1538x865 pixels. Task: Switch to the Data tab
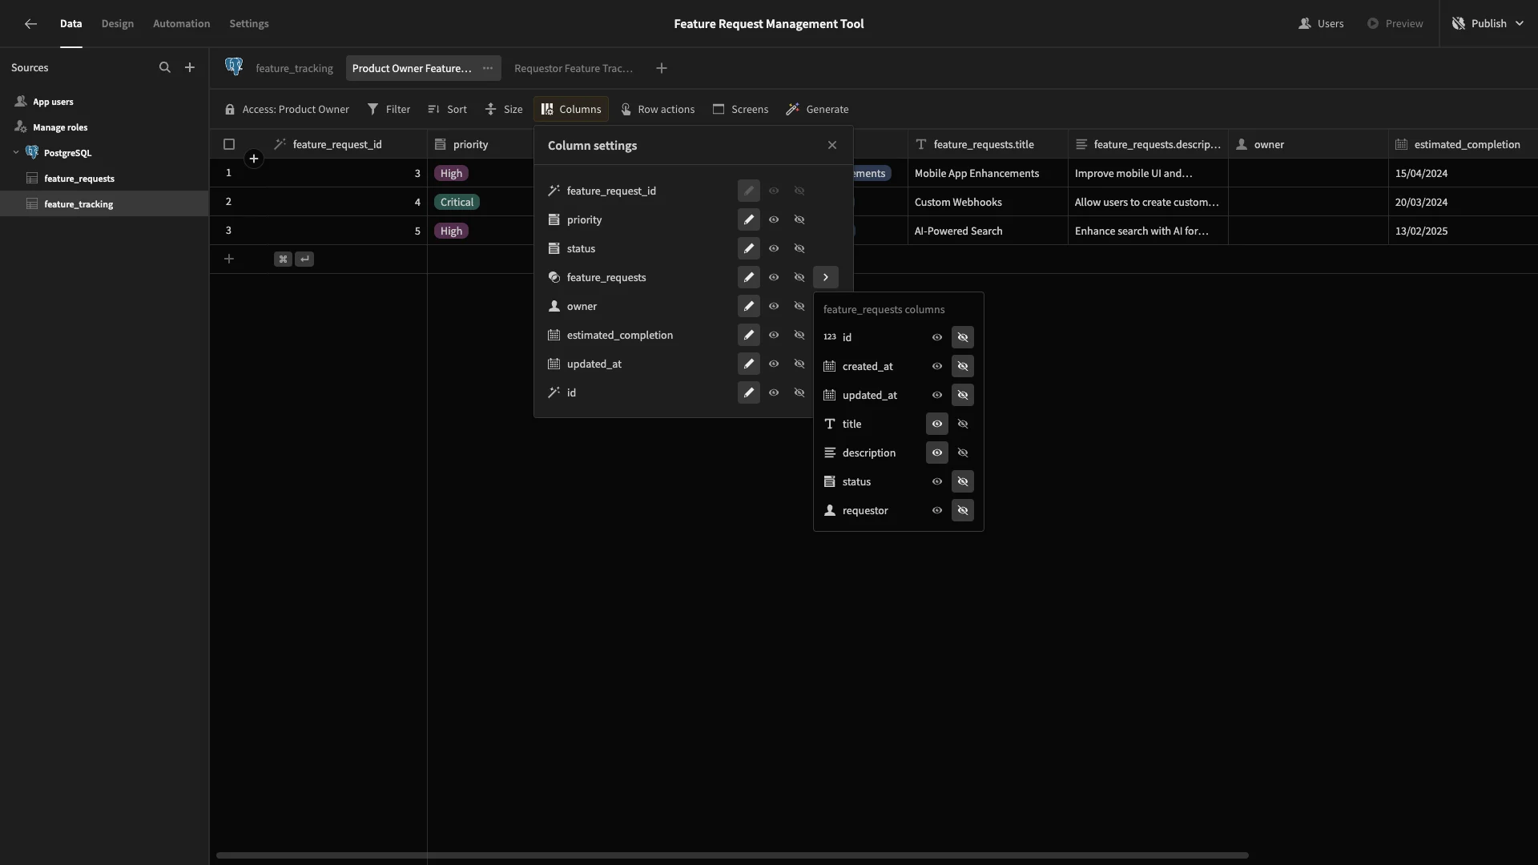click(x=70, y=23)
